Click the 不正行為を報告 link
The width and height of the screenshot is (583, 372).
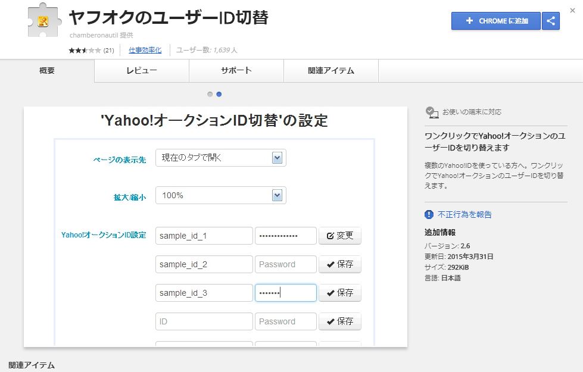tap(464, 214)
